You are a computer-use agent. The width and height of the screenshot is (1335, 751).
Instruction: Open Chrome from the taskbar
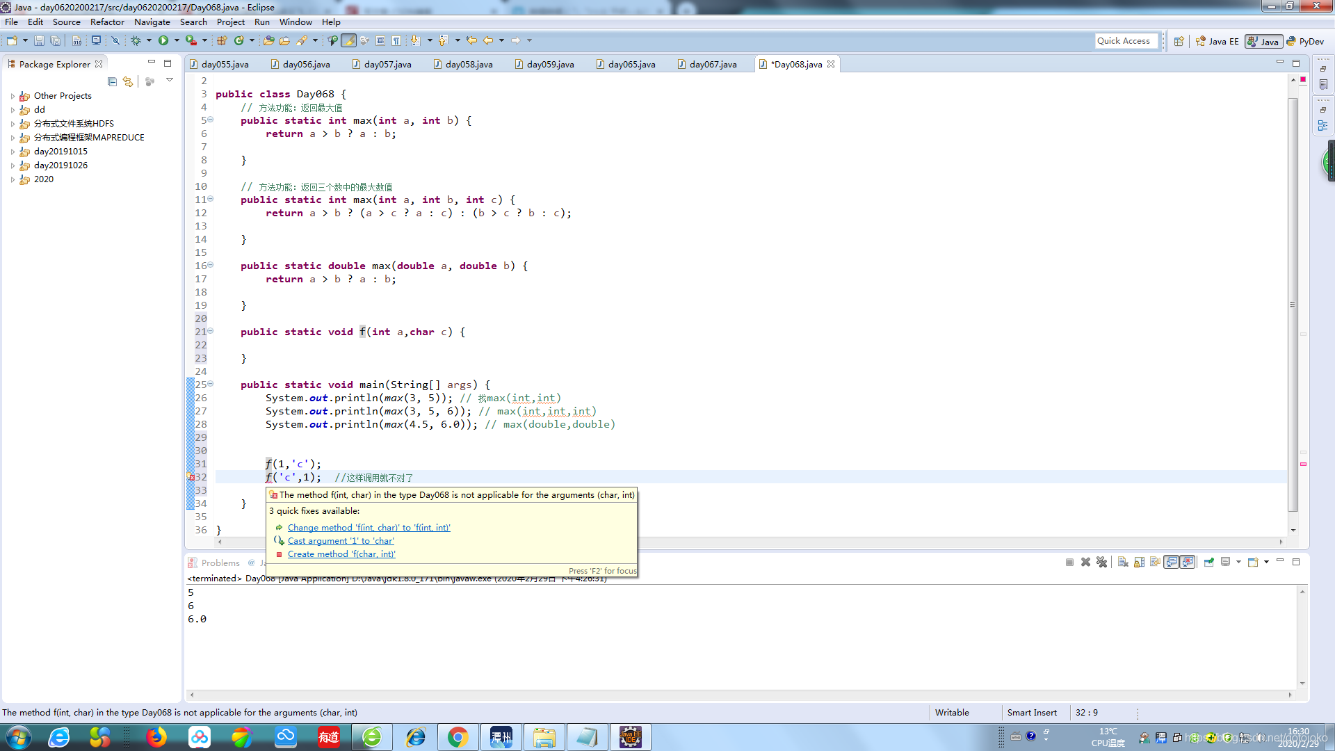tap(458, 737)
